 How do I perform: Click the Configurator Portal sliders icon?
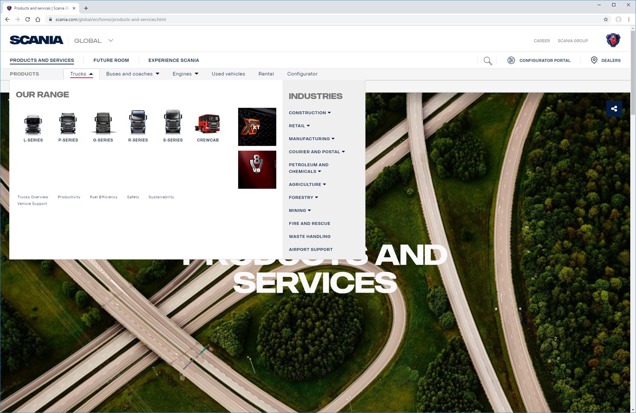[x=511, y=60]
